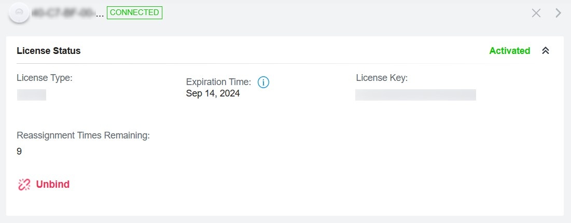
Task: Click the info icon beside Expiration Time
Action: [x=263, y=82]
